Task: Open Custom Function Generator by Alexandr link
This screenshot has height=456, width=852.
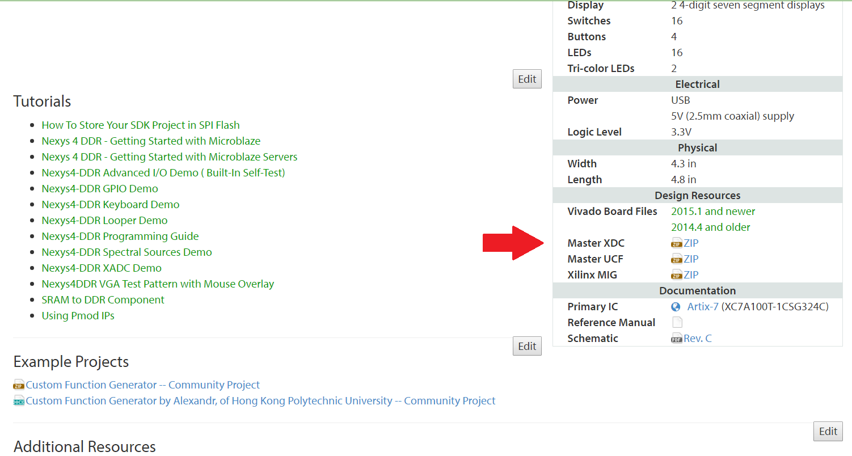Action: pos(261,401)
